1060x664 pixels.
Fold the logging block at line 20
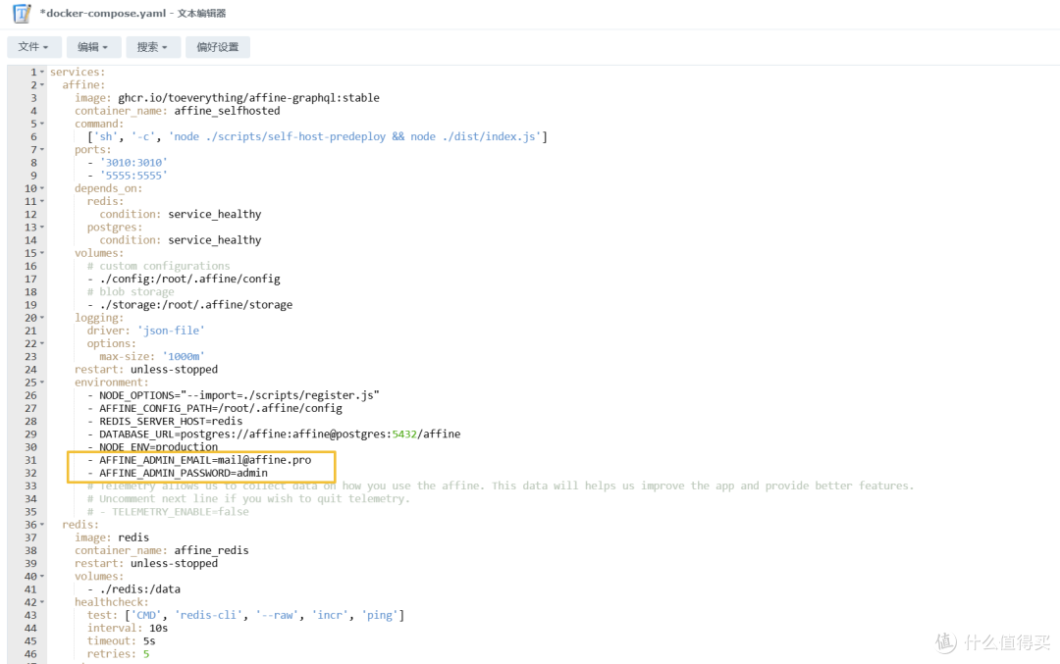(x=42, y=318)
